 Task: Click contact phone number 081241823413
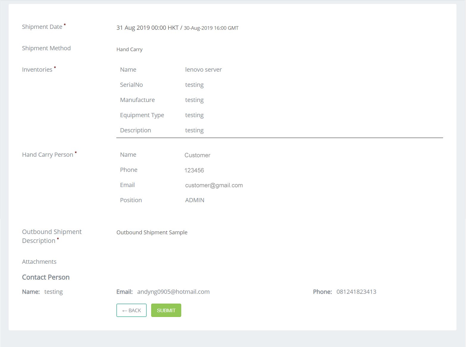tap(356, 292)
